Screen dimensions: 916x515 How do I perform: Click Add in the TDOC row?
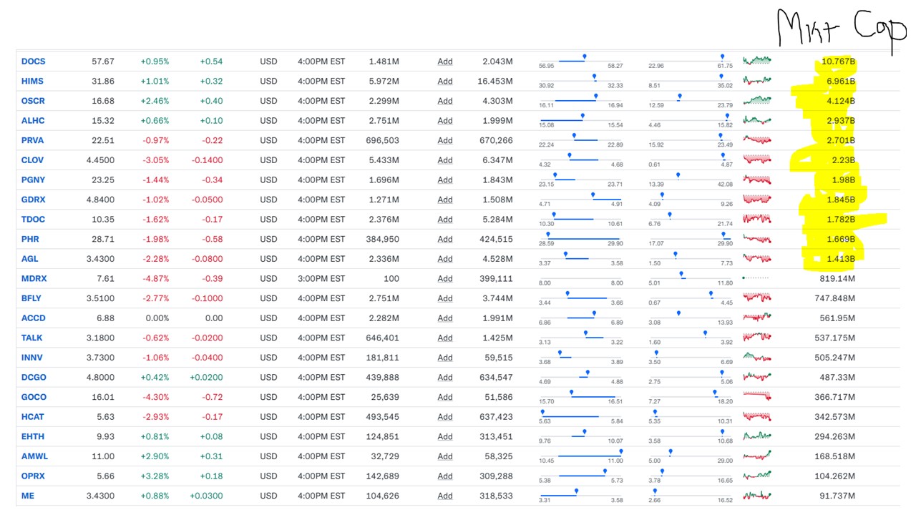[445, 220]
